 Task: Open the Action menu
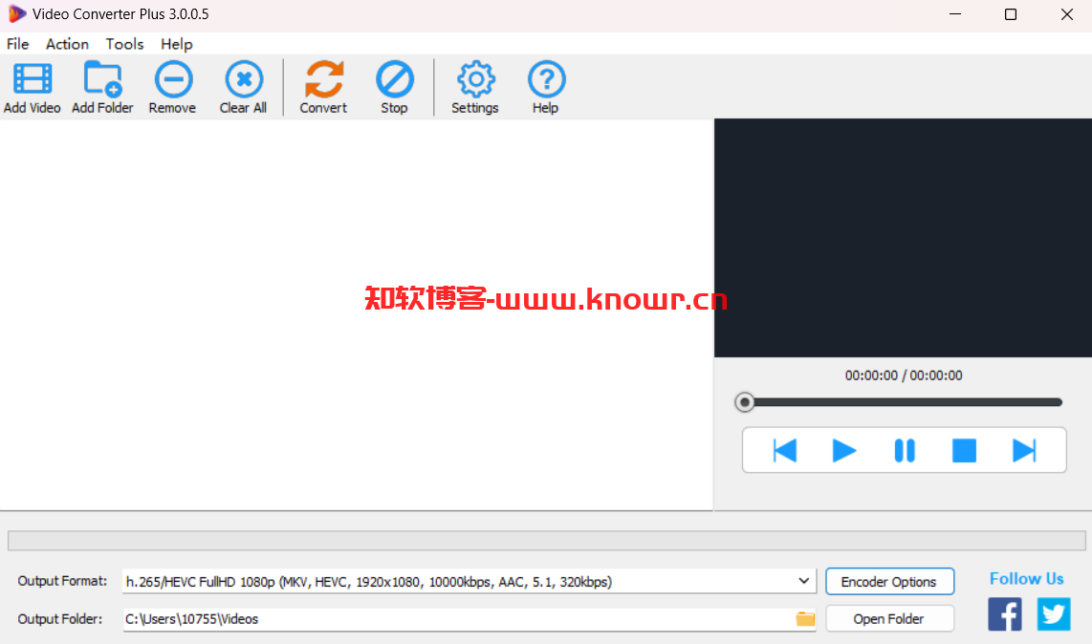point(67,44)
